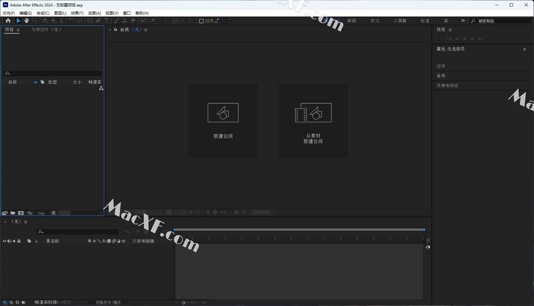Click the Project panel bottom scroll thumb
534x306 pixels.
pyautogui.click(x=65, y=213)
